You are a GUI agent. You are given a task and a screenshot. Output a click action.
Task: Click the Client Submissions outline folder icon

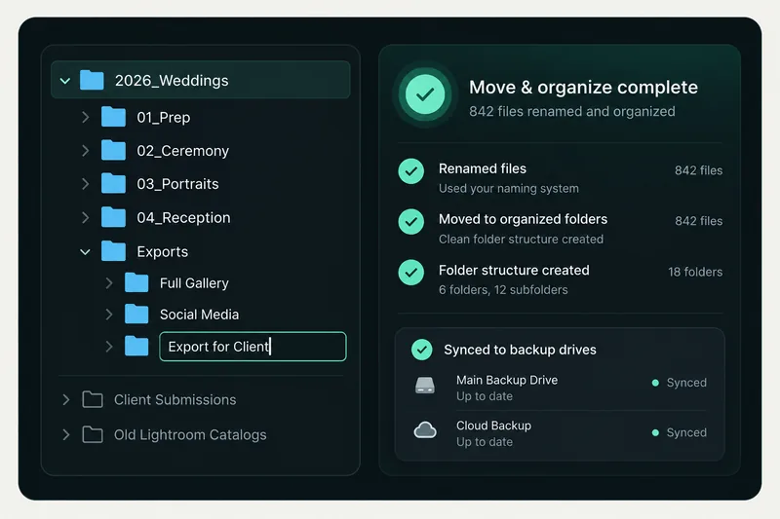pyautogui.click(x=93, y=399)
